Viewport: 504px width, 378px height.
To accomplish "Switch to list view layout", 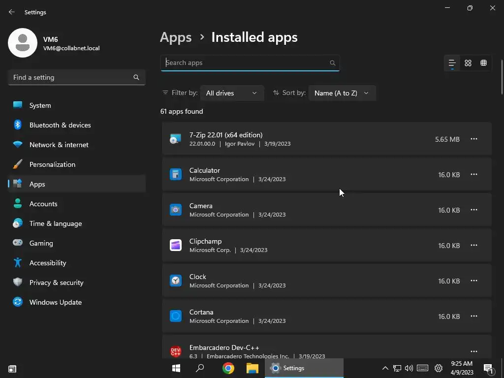I will coord(452,63).
